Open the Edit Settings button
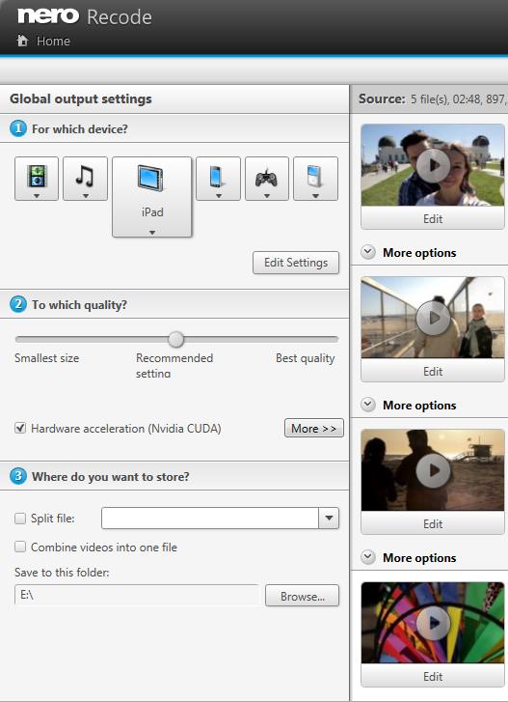 pyautogui.click(x=296, y=263)
